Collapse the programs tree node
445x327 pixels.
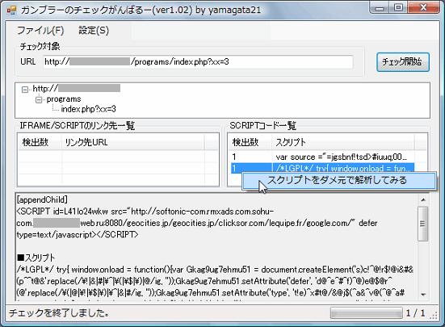point(39,100)
